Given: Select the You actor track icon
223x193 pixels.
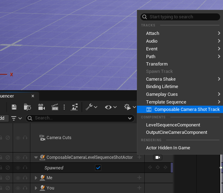Looking at the screenshot, I should pyautogui.click(x=42, y=188).
